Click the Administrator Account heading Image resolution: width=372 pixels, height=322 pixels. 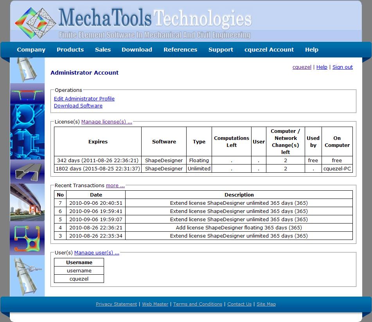[x=84, y=73]
